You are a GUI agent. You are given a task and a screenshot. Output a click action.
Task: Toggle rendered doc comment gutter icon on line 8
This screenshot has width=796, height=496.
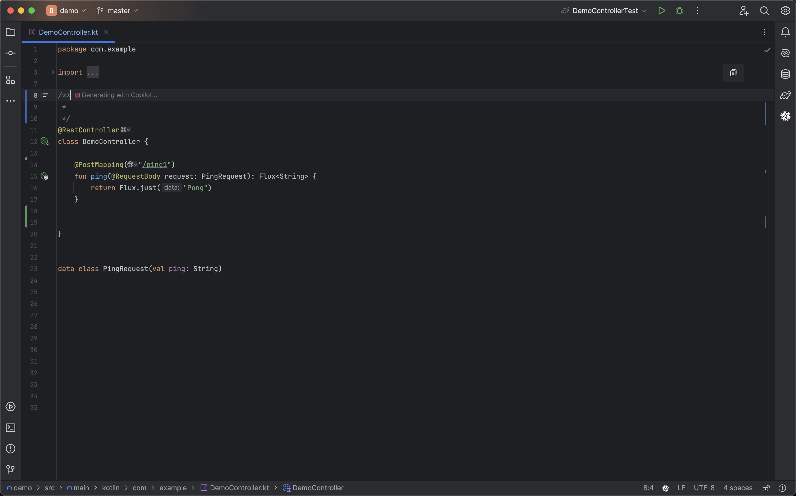coord(45,95)
